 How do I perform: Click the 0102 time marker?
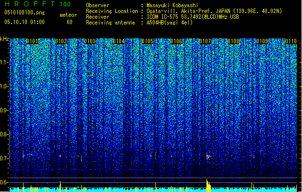point(61,41)
